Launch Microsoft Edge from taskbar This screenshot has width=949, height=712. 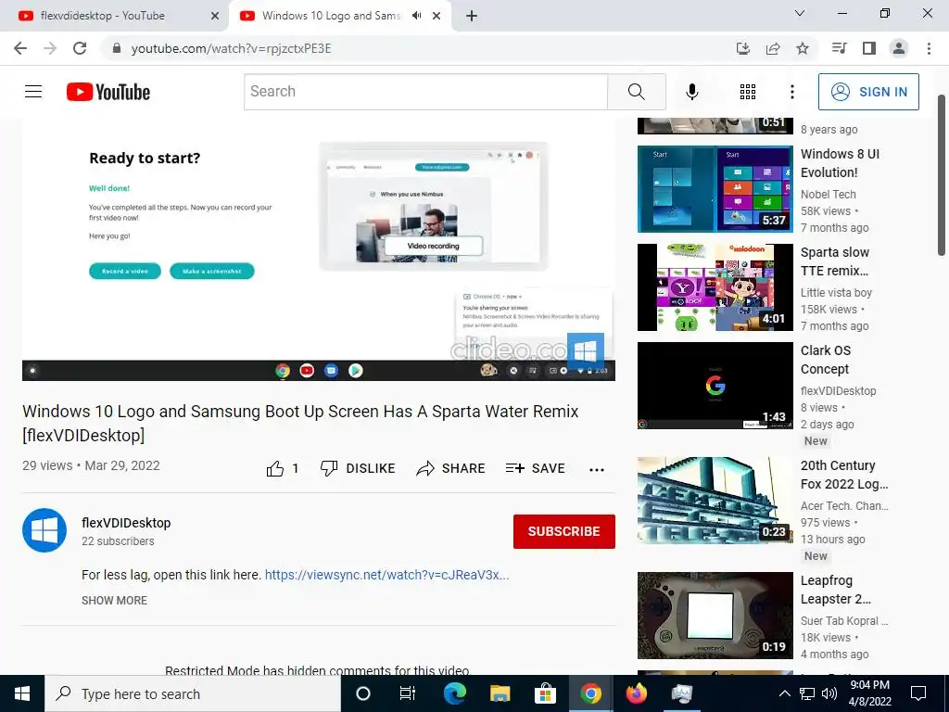454,693
